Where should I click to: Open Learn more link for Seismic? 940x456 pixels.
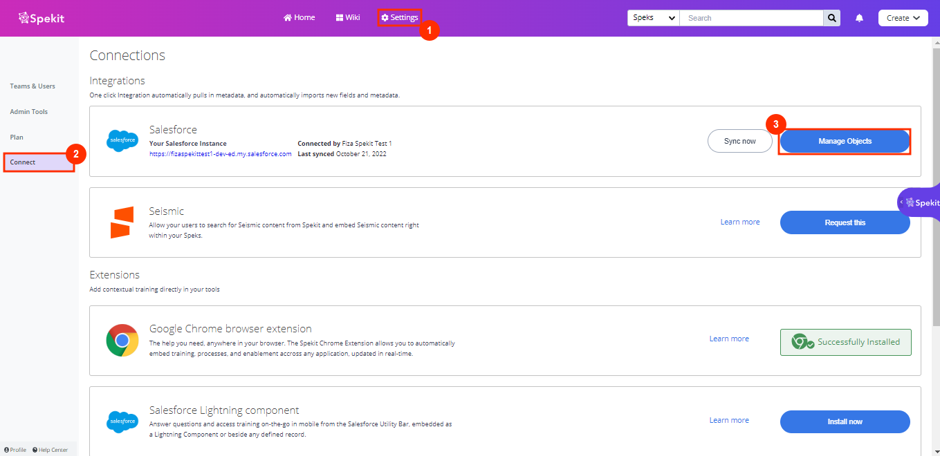740,222
